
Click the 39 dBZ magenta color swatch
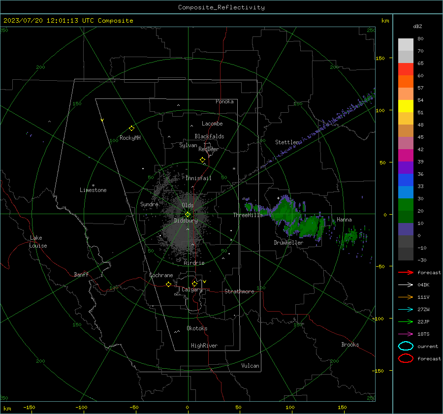tap(406, 155)
